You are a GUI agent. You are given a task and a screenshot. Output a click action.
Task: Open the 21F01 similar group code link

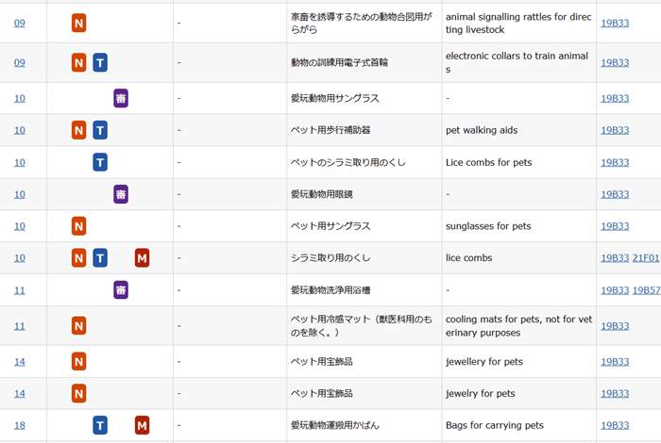click(x=646, y=258)
